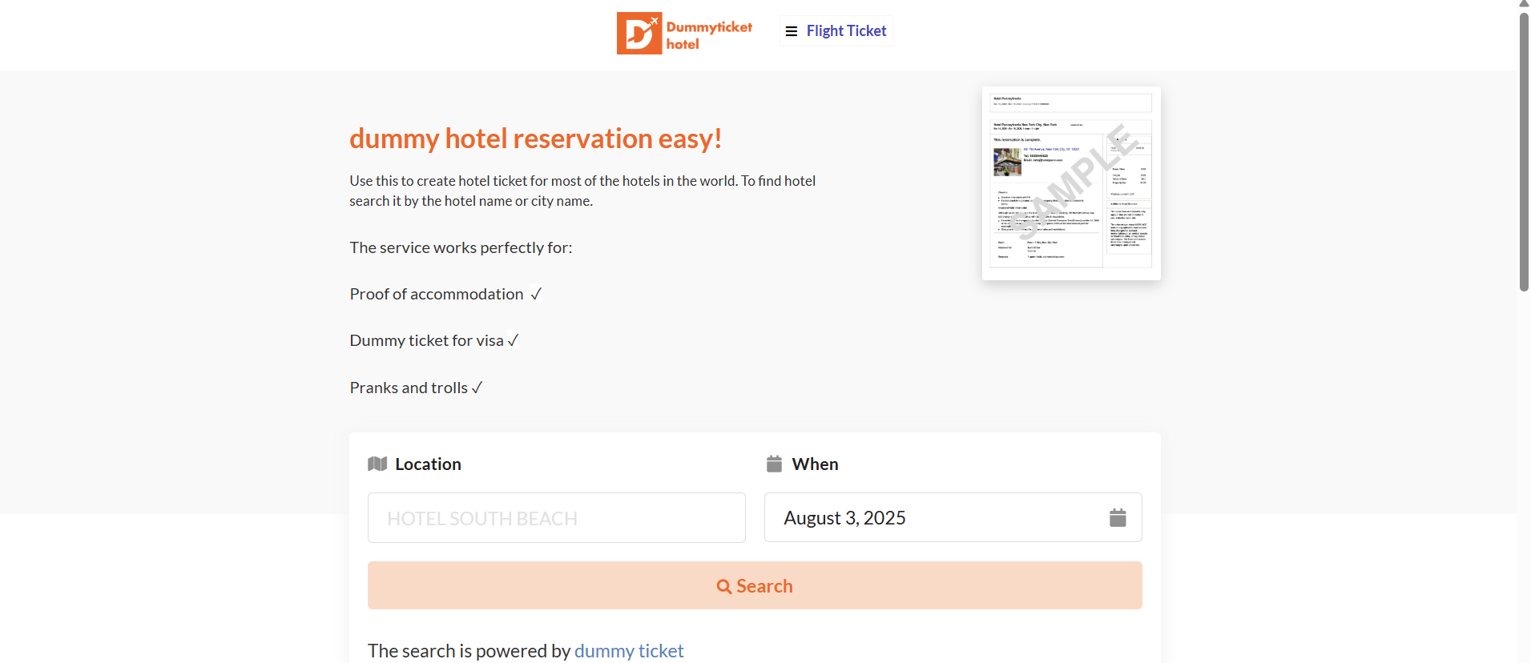Viewport: 1531px width, 663px height.
Task: Click the 'Proof of accommodation' line
Action: (445, 294)
